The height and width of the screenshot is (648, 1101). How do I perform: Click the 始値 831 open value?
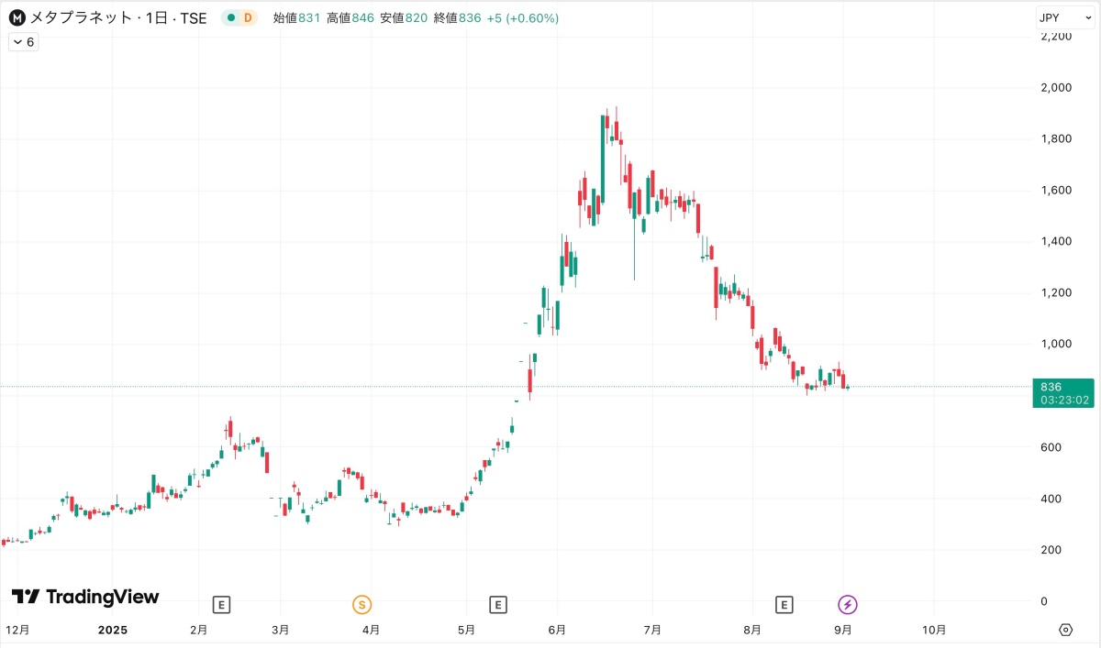point(296,17)
